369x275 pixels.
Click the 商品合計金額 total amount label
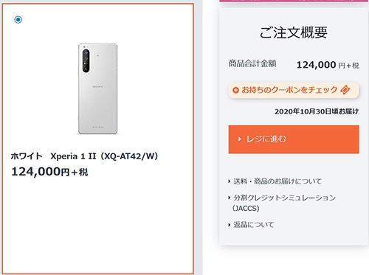252,63
